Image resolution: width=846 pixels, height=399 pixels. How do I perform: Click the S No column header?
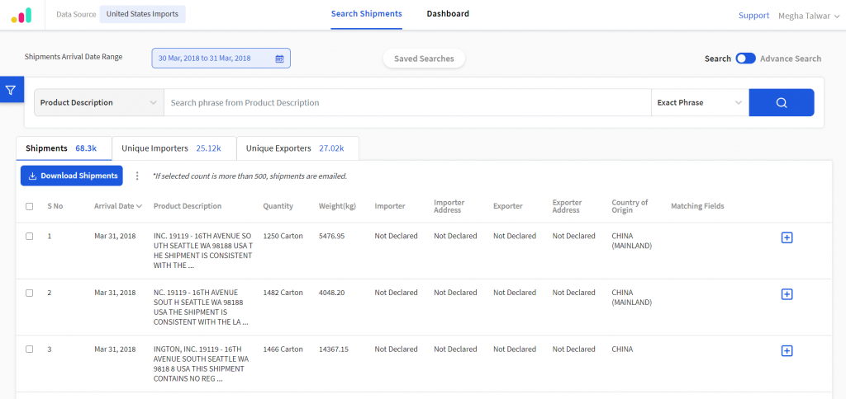55,206
